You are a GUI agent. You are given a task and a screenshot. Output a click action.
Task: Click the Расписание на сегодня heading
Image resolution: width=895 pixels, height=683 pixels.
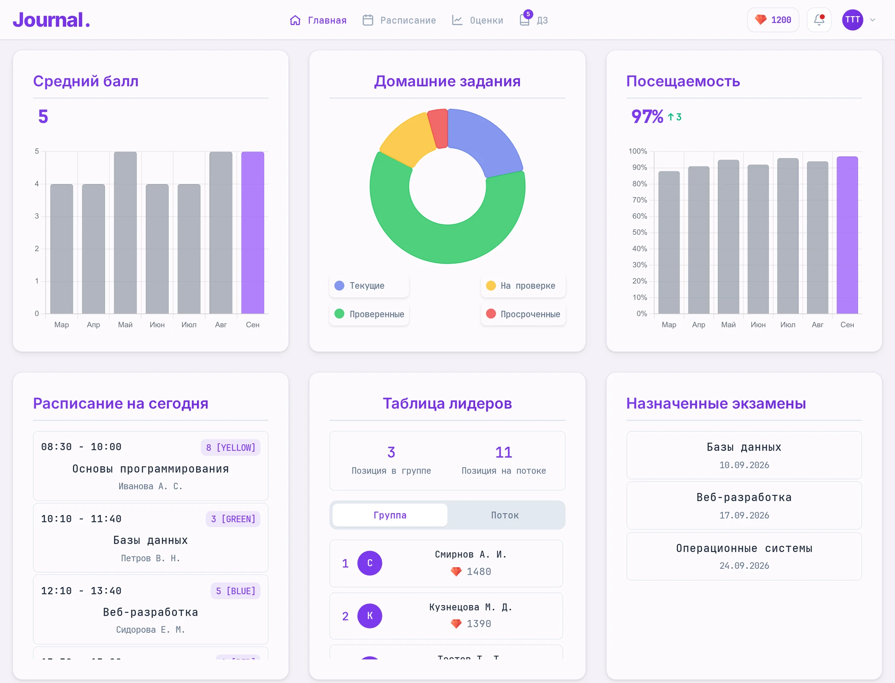121,403
